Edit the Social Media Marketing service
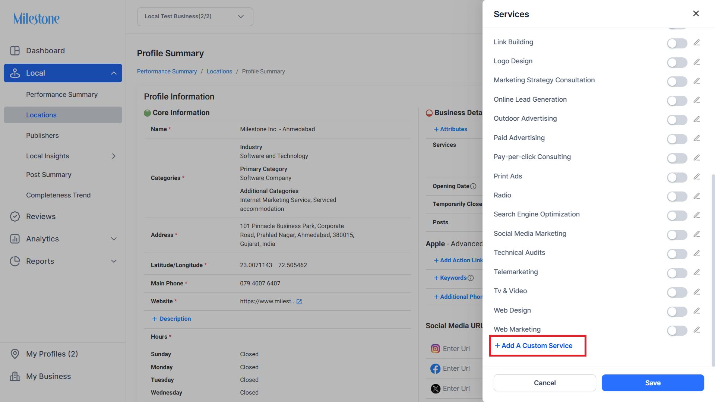 pos(696,234)
